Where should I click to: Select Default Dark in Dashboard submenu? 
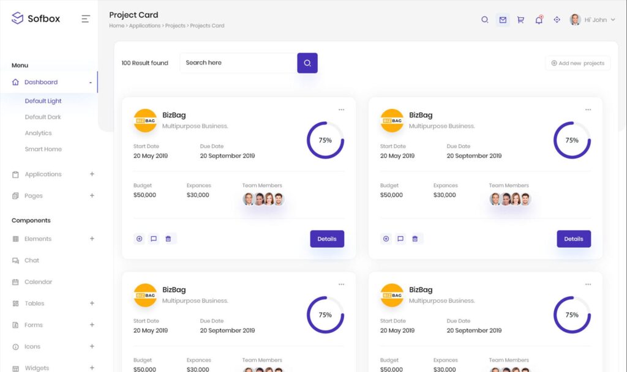(x=43, y=117)
